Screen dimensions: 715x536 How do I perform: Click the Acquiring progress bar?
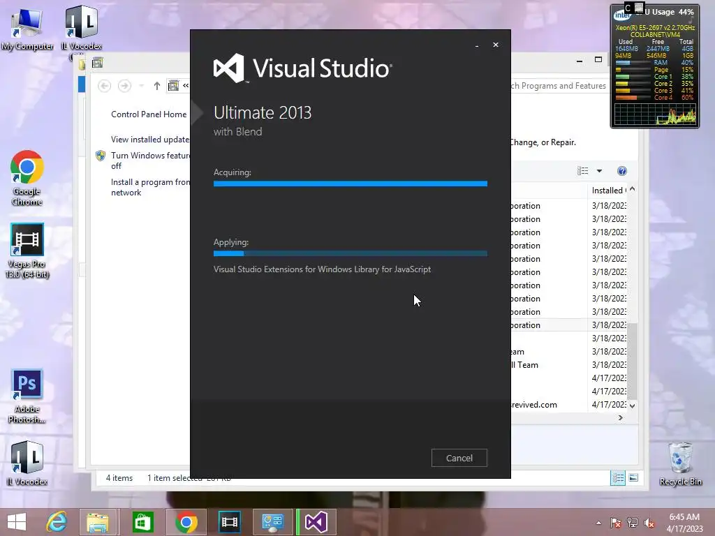pos(351,184)
